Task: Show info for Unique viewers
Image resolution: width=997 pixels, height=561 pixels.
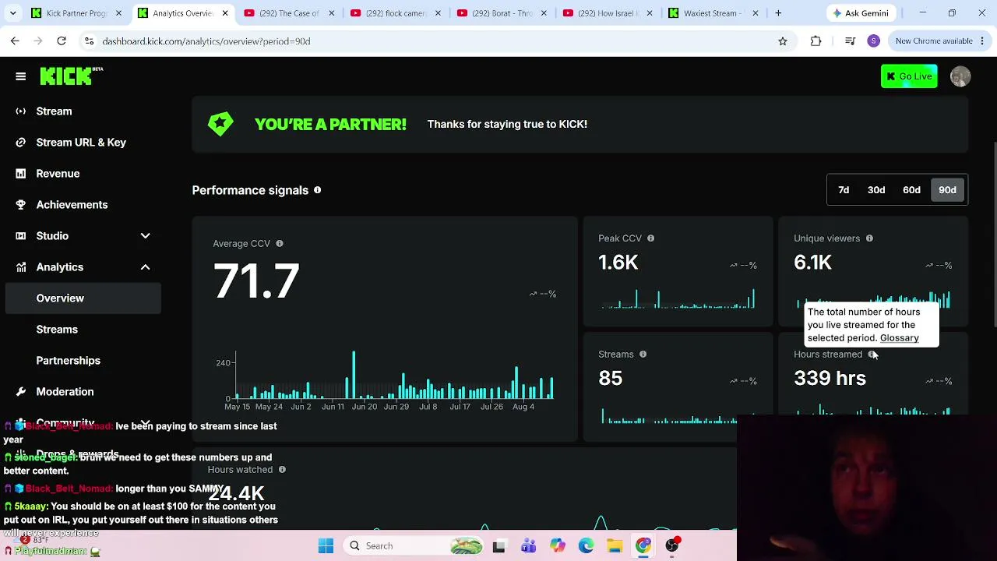Action: coord(869,238)
